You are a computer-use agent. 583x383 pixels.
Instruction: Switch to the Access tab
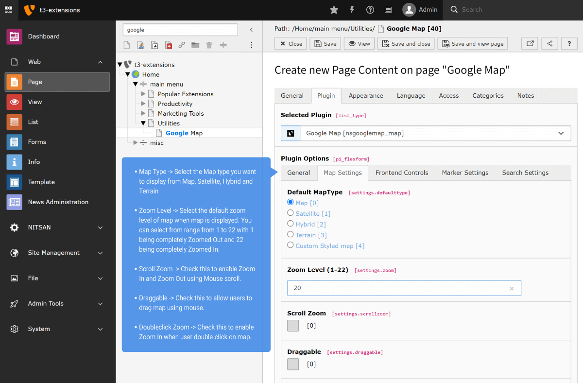[449, 96]
